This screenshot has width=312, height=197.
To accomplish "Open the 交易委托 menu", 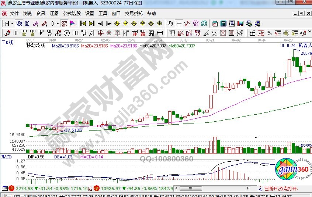I will (x=134, y=14).
